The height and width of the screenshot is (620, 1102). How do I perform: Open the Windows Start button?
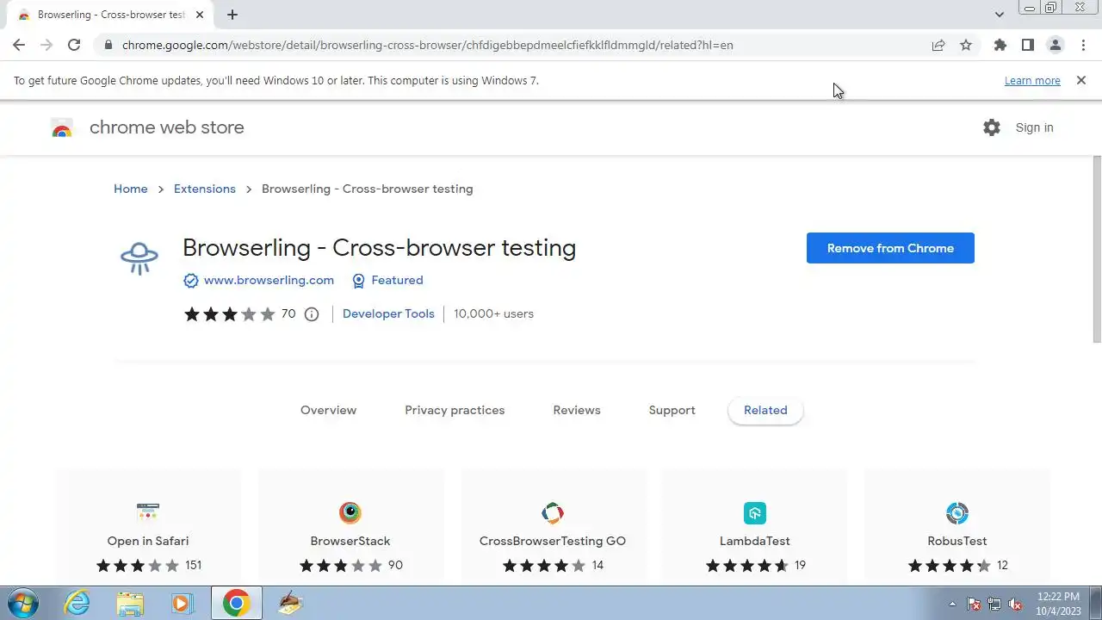point(23,603)
